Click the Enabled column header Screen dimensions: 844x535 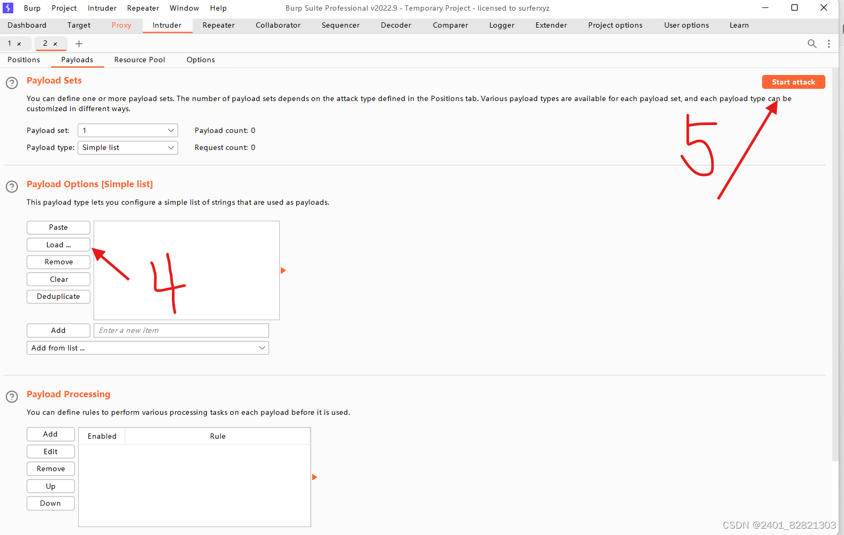(102, 436)
